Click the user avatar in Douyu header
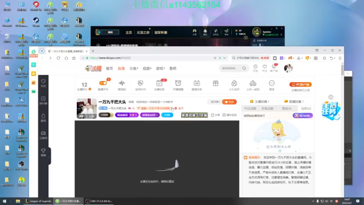Image resolution: width=364 pixels, height=205 pixels. [288, 68]
